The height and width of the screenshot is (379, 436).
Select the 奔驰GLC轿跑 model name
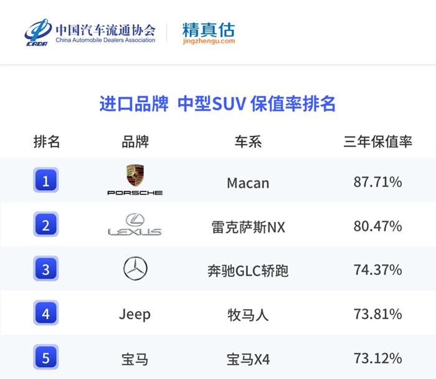click(248, 271)
